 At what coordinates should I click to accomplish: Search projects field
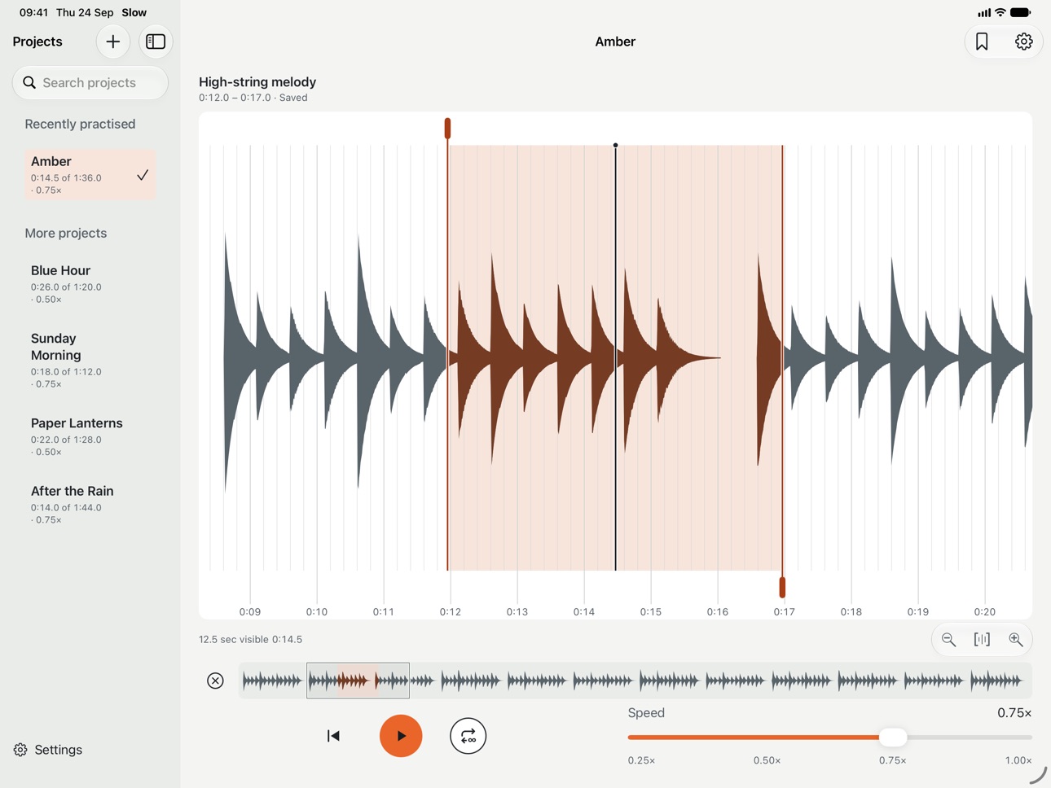[x=90, y=82]
